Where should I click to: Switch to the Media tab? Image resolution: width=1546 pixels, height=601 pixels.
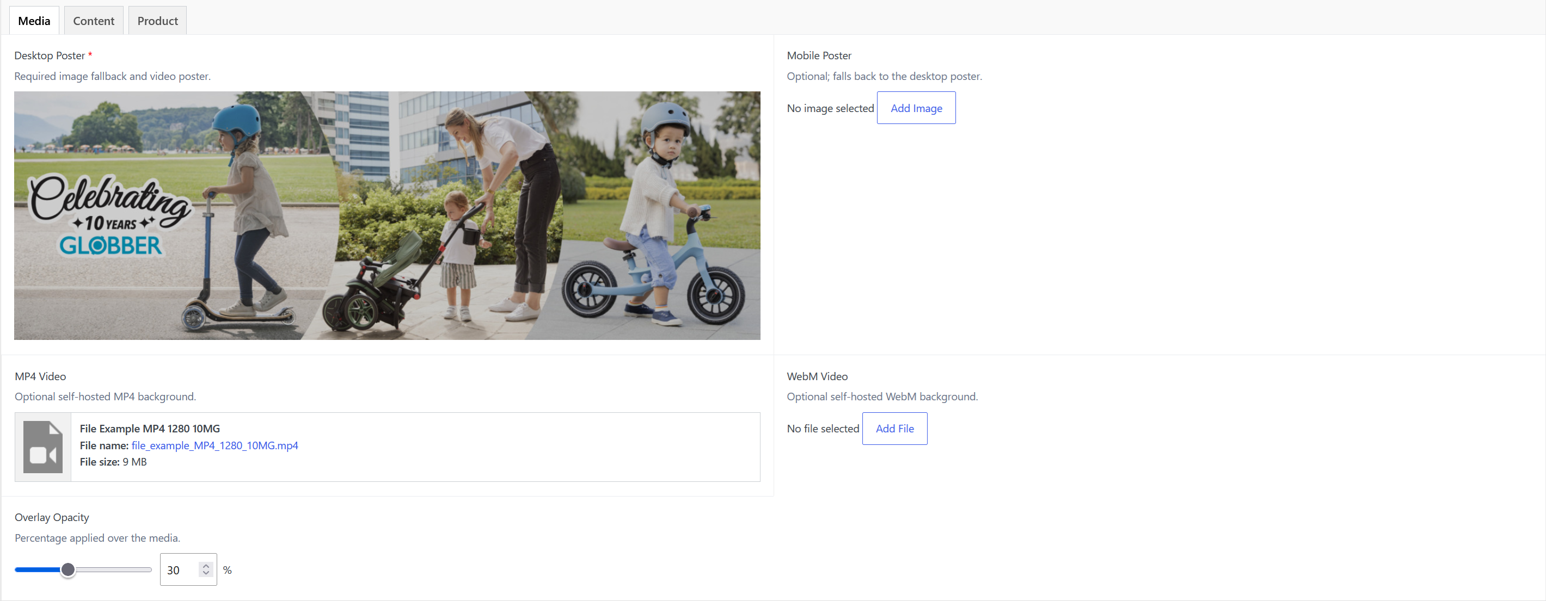pos(34,20)
